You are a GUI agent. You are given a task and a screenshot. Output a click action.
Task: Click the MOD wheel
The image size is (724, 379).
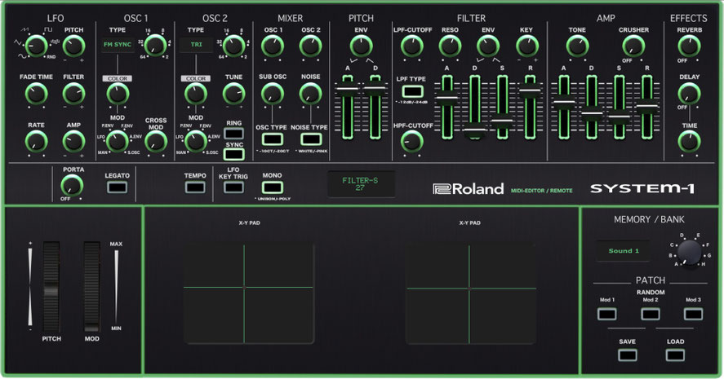coord(91,286)
